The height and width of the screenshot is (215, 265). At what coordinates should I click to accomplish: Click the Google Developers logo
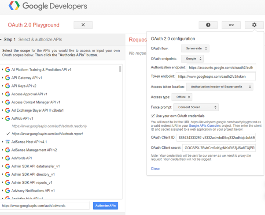click(48, 6)
